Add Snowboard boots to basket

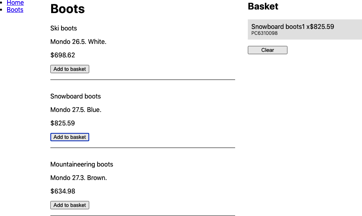point(70,137)
